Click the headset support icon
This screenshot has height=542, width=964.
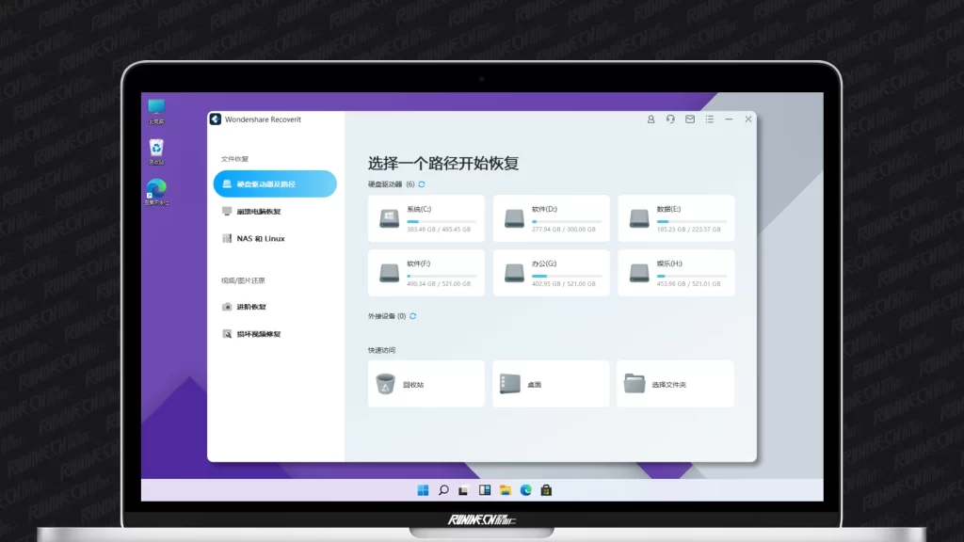tap(670, 120)
